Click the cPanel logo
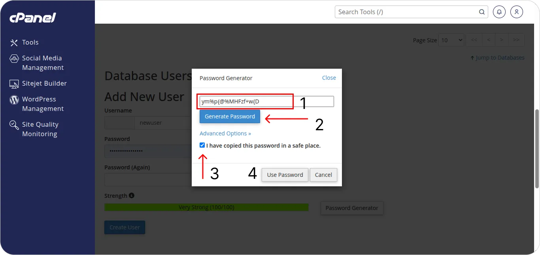 (x=33, y=18)
